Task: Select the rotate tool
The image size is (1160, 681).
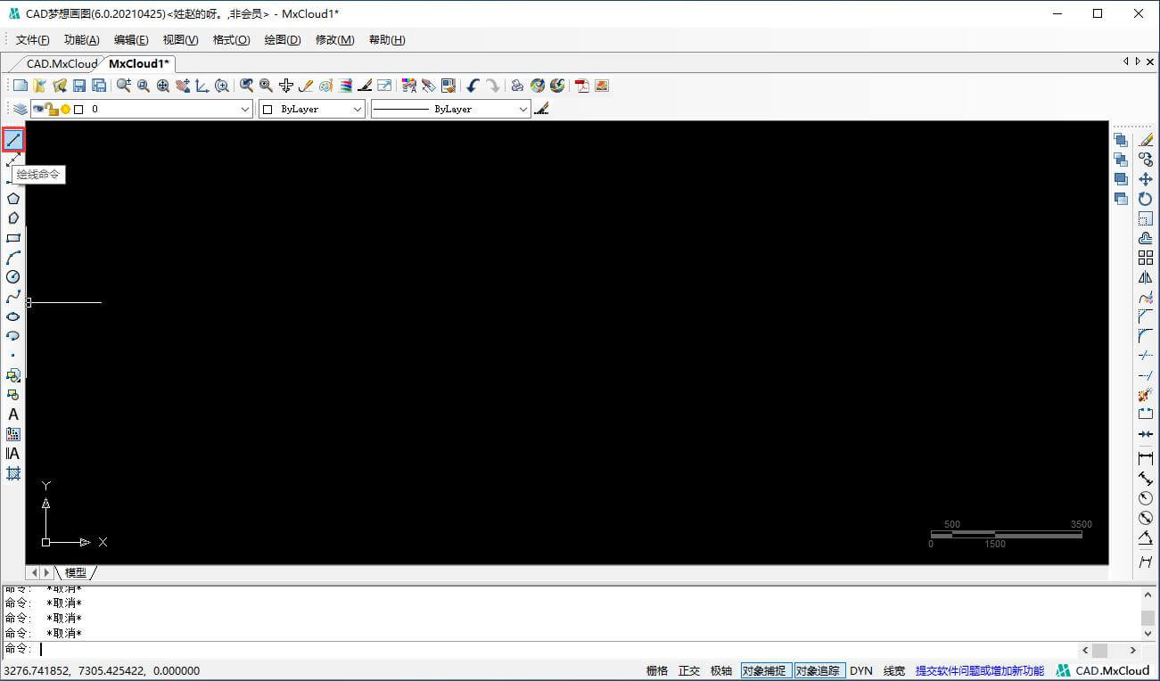Action: [x=1146, y=199]
